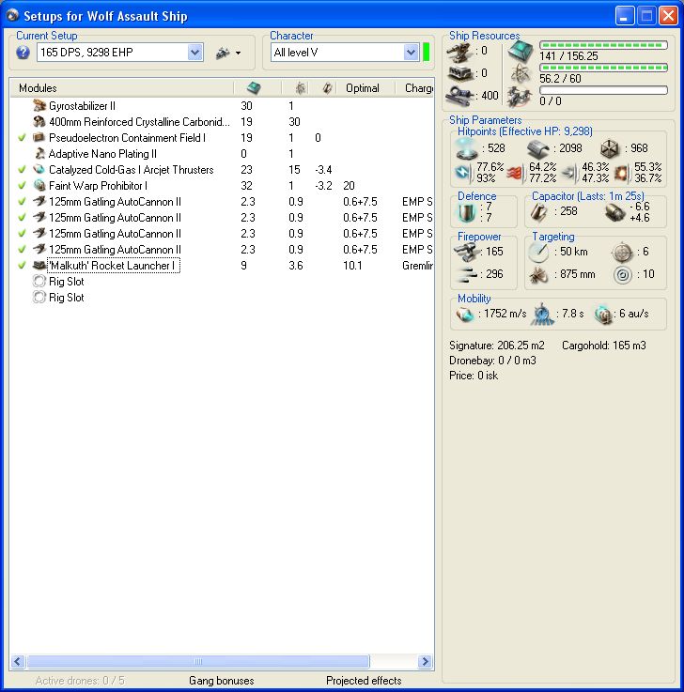684x692 pixels.
Task: Click the velocity icon showing 1752 m/s
Action: [x=464, y=315]
